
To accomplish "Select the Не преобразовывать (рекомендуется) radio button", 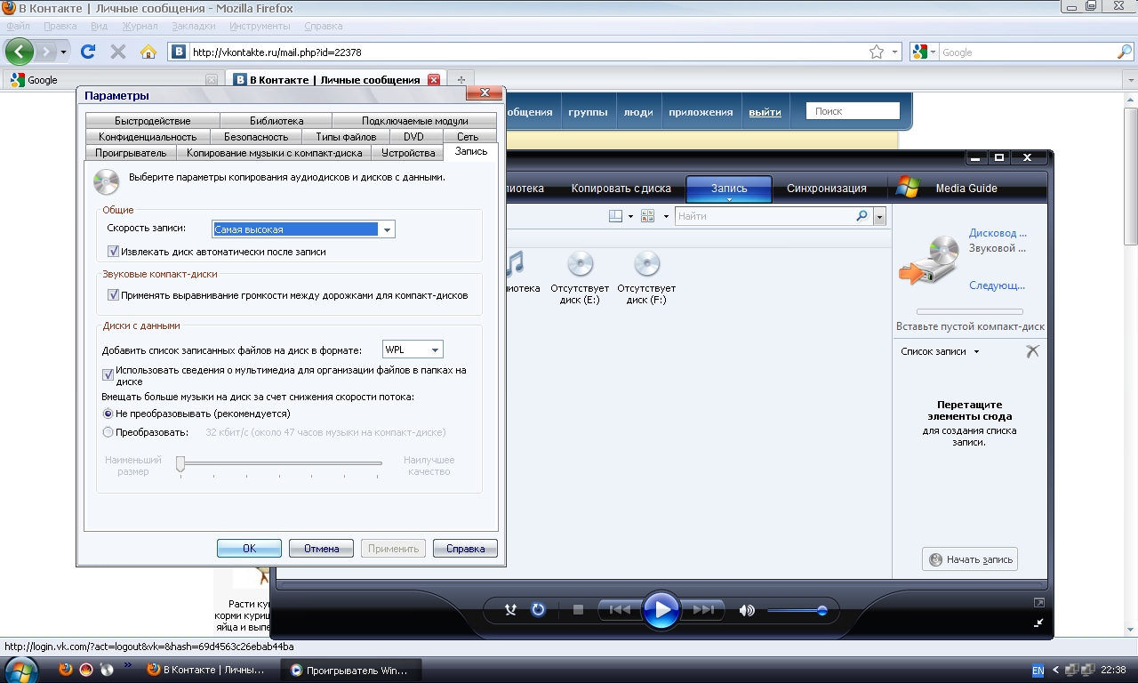I will click(x=108, y=414).
